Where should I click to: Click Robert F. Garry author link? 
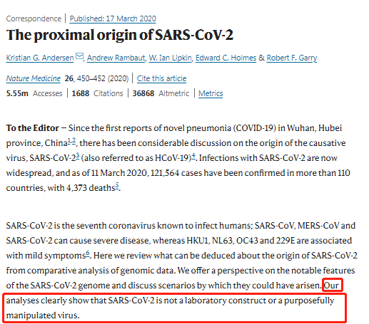292,58
